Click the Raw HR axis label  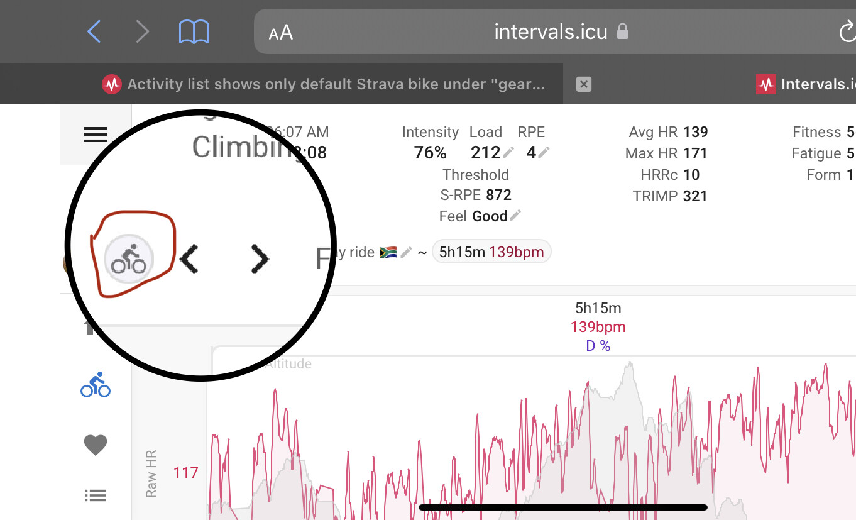[151, 474]
